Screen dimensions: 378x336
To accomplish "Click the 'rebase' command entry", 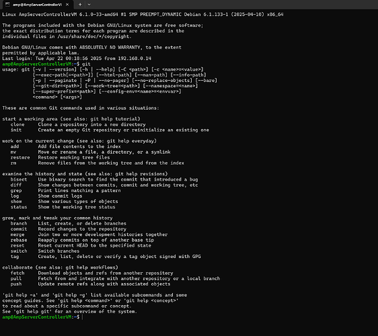I will coord(19,240).
